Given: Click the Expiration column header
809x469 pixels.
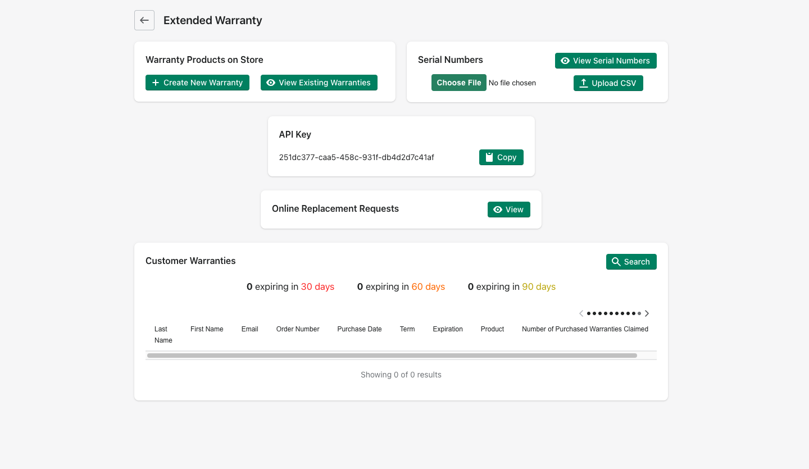Looking at the screenshot, I should pos(447,329).
